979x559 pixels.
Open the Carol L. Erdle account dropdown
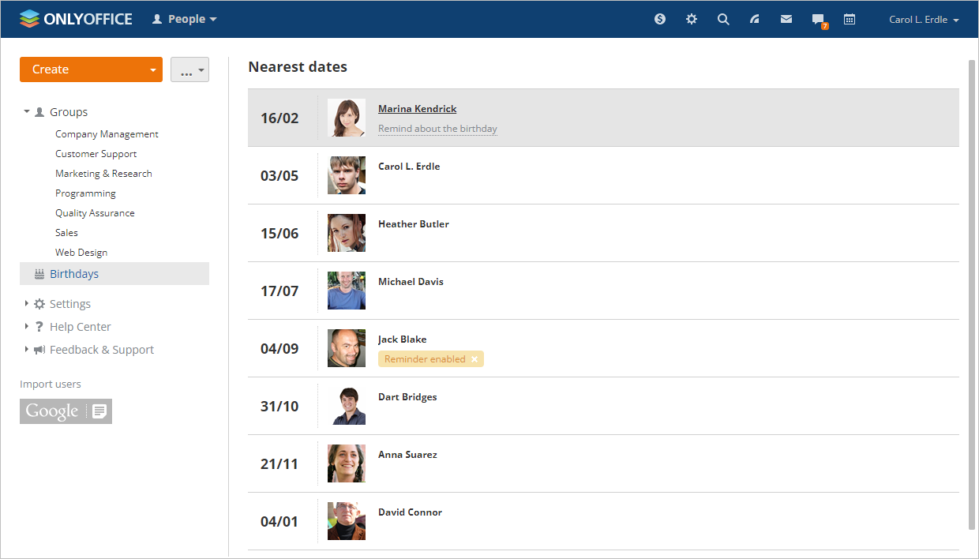click(924, 19)
